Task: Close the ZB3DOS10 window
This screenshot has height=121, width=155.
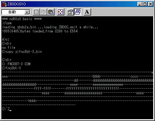Action: (x=150, y=4)
